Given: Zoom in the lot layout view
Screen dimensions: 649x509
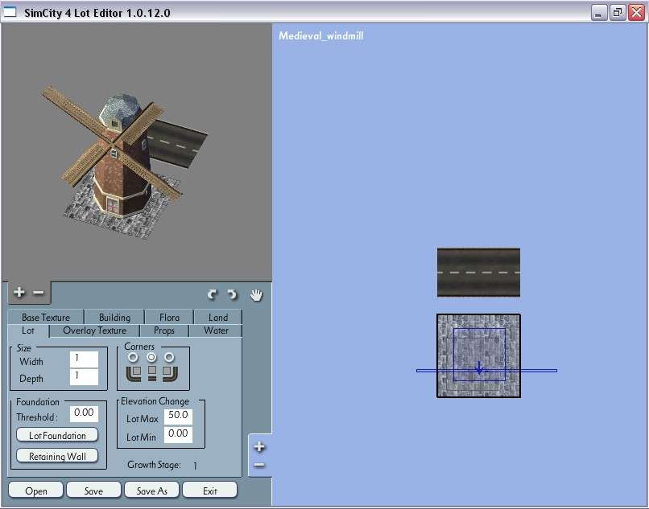Looking at the screenshot, I should click(x=259, y=446).
